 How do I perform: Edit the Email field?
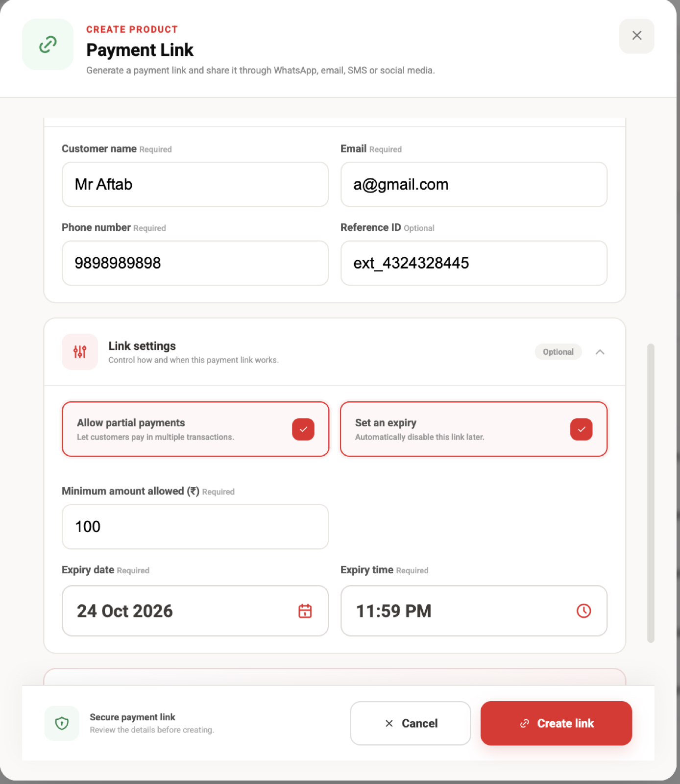click(474, 184)
